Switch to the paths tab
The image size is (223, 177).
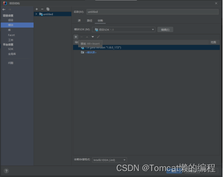pyautogui.click(x=90, y=21)
